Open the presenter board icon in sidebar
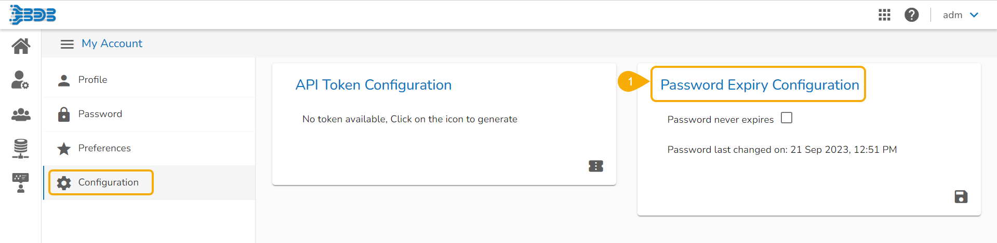997x243 pixels. click(x=21, y=183)
